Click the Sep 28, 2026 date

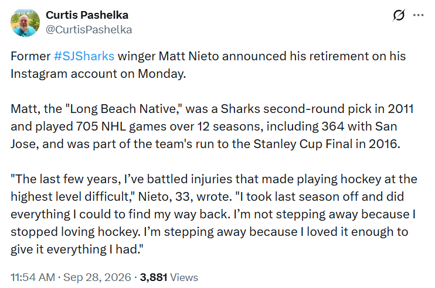(97, 277)
